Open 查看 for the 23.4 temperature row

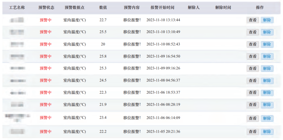coord(253,118)
